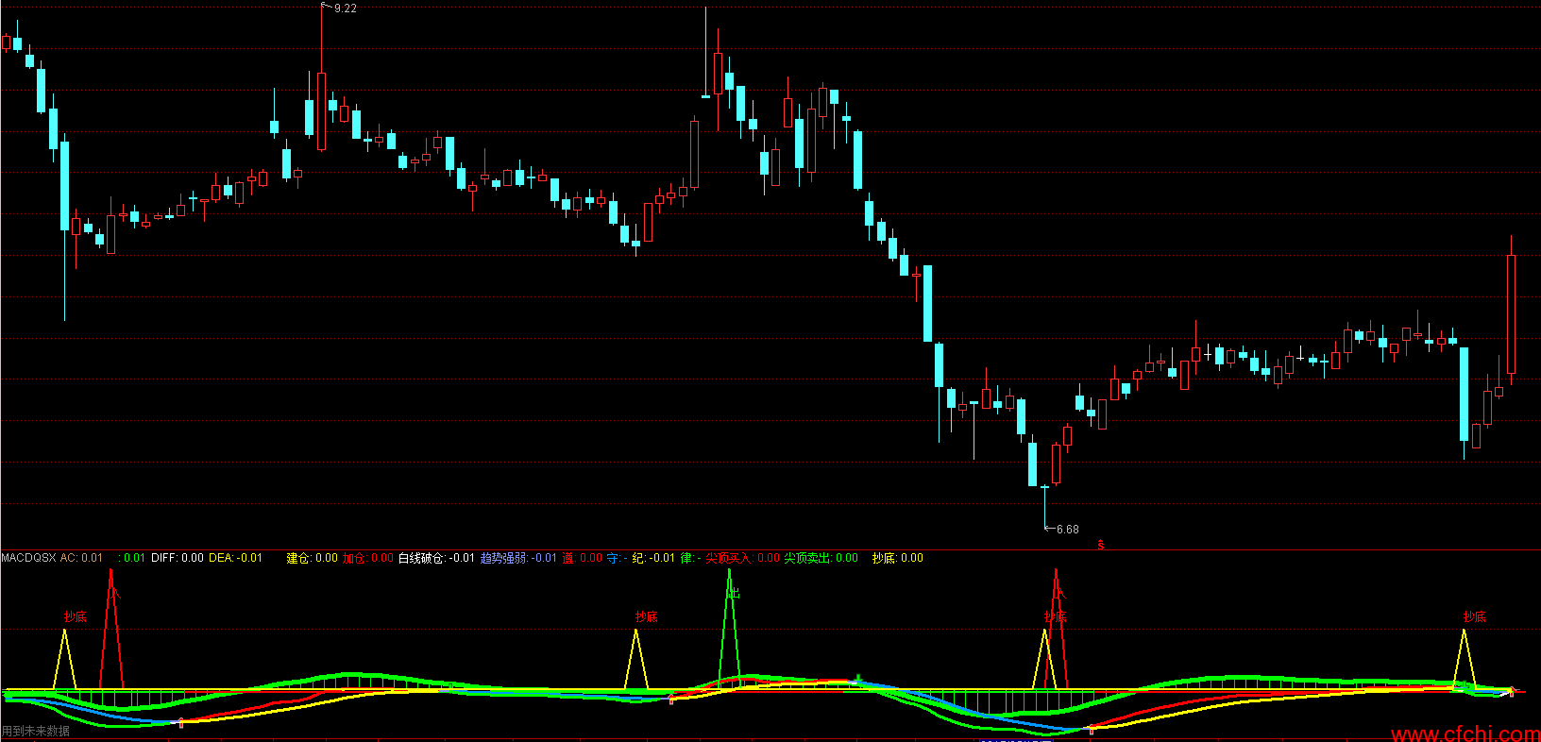Select the AC: 0.01 indicator value

81,558
